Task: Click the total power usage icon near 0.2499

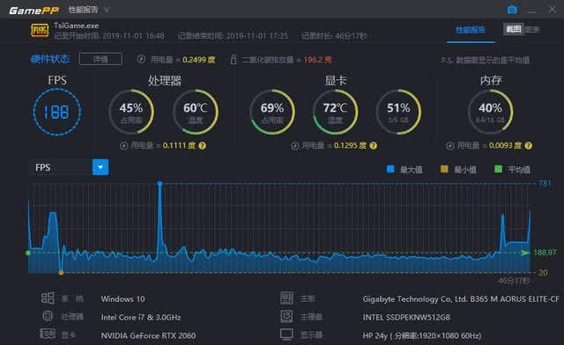Action: pyautogui.click(x=141, y=59)
